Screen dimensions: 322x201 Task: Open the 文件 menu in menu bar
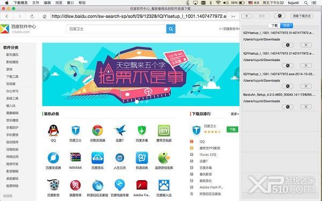coord(35,3)
